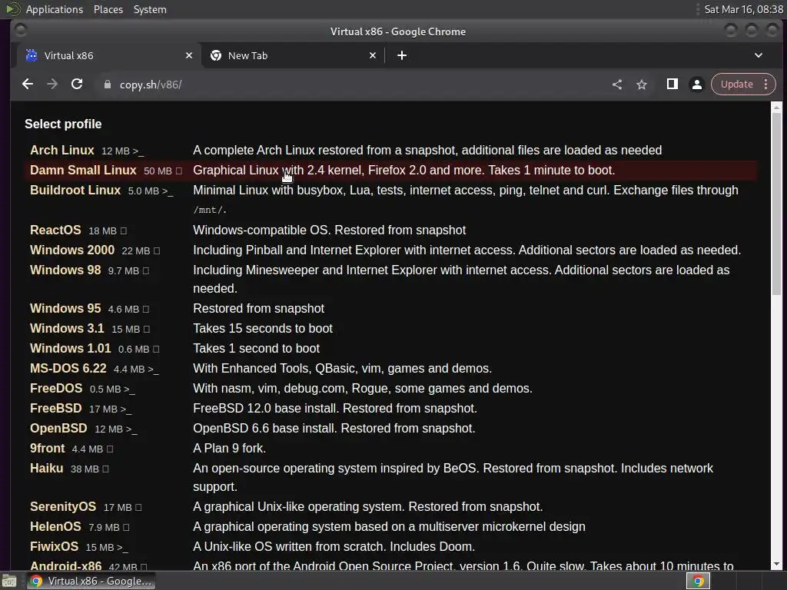Screen dimensions: 787x590
Task: Open the side panel icon
Action: point(672,85)
